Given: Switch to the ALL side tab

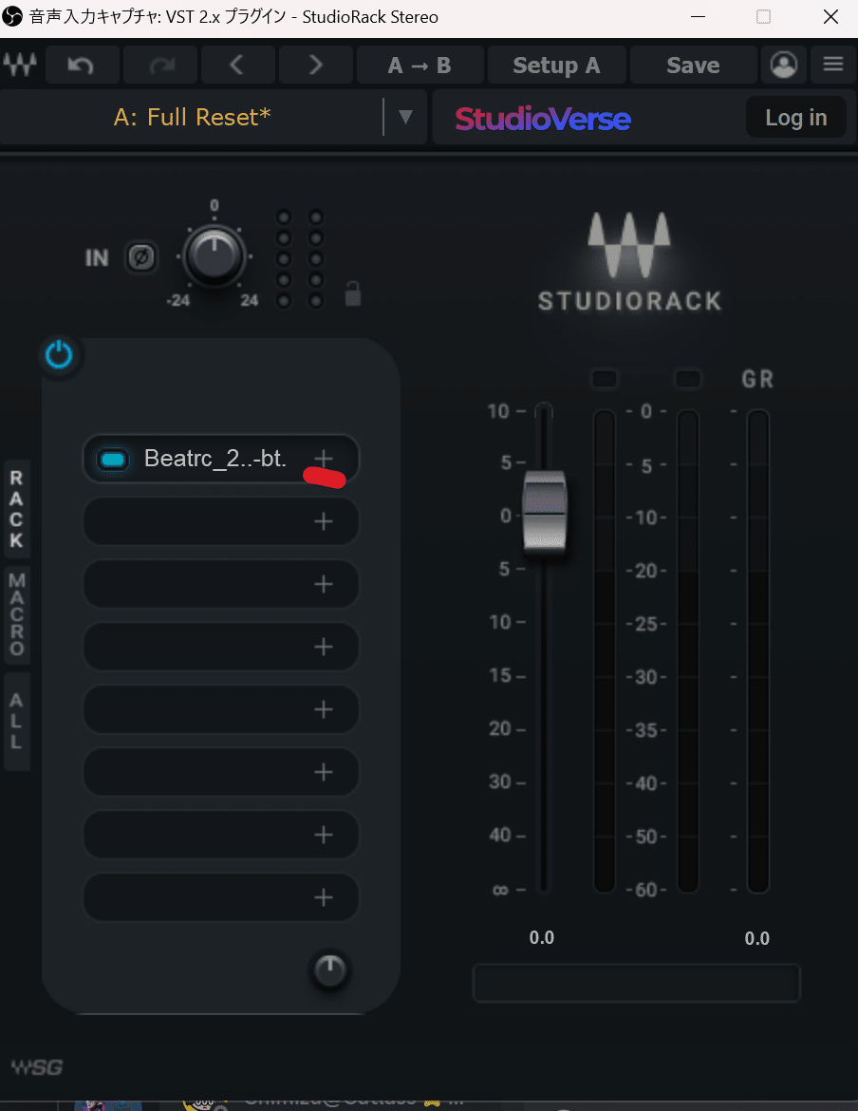Looking at the screenshot, I should pos(16,722).
